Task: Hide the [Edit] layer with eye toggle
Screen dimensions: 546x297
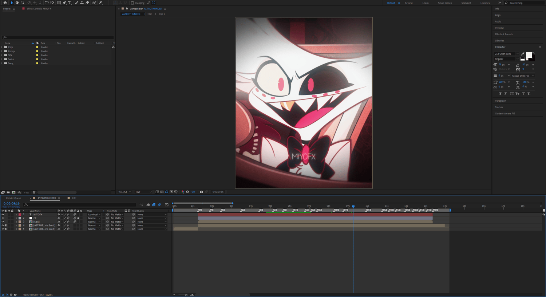Action: 3,222
